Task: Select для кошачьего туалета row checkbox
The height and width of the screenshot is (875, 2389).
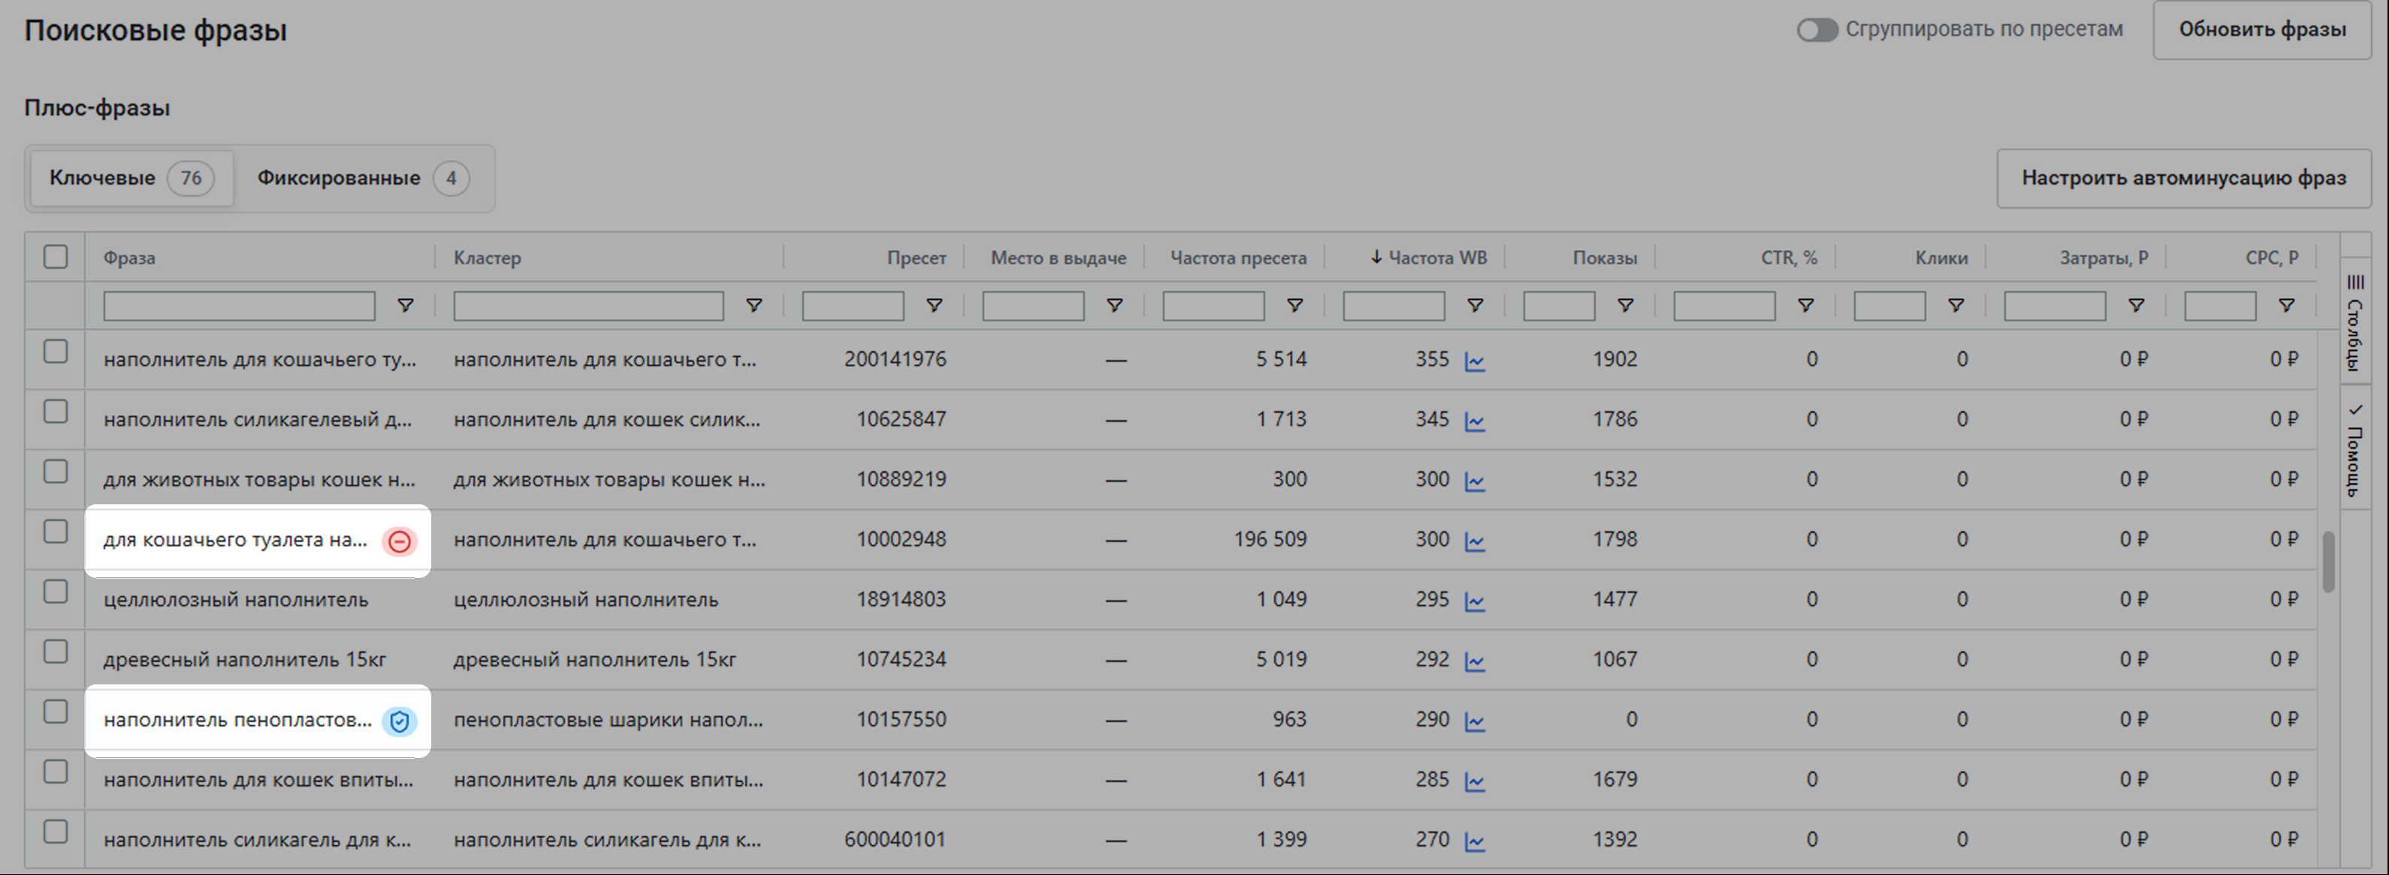Action: coord(56,531)
